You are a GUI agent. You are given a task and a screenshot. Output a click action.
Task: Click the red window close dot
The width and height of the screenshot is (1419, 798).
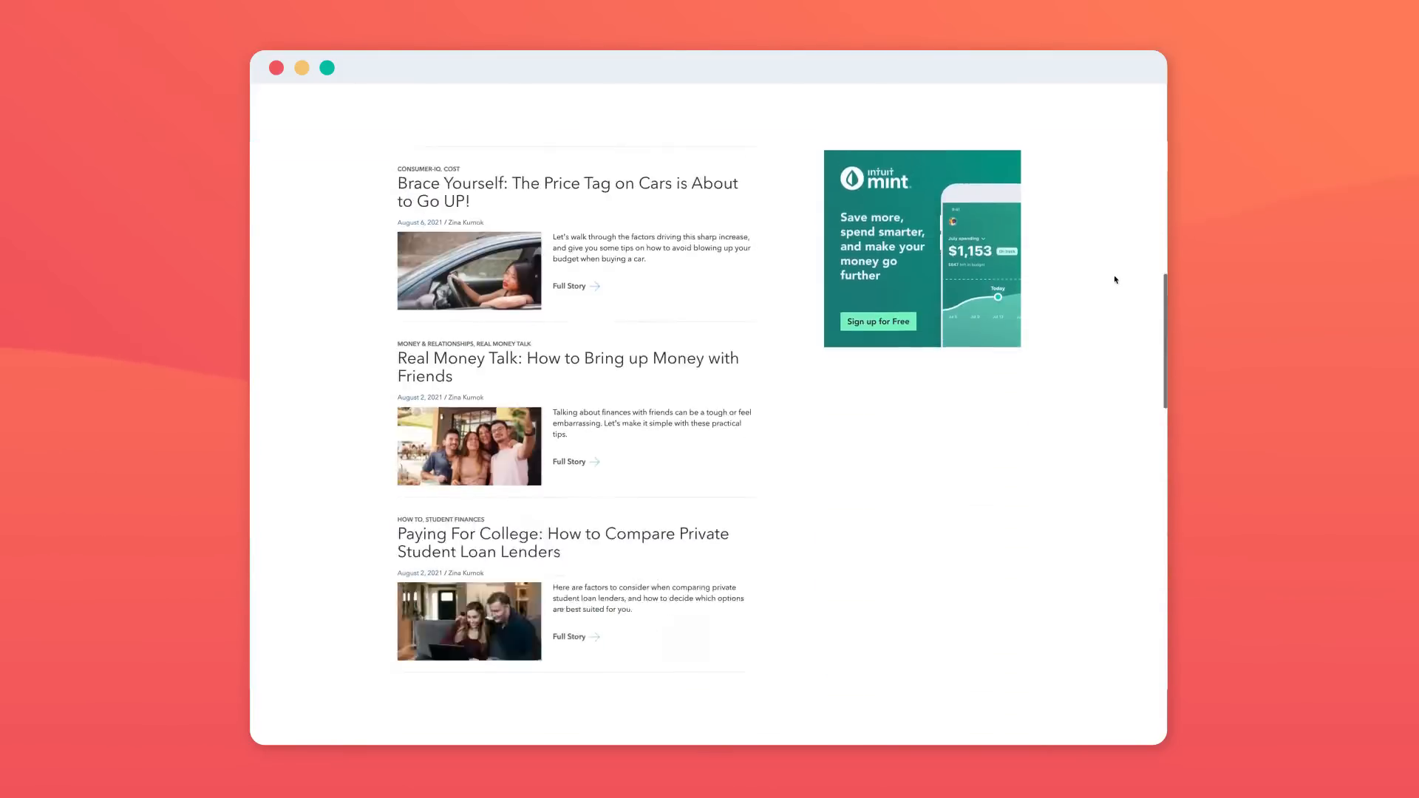tap(276, 68)
